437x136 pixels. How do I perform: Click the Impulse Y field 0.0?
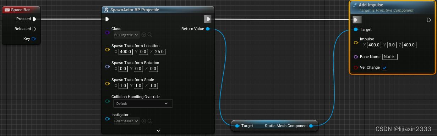[392, 45]
